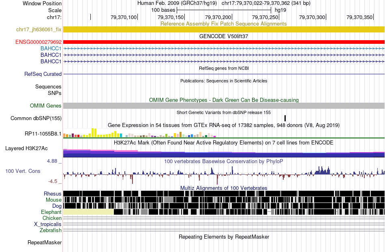
Task: Open the H3K27Ac Mark ENCODE track title
Action: 224,142
